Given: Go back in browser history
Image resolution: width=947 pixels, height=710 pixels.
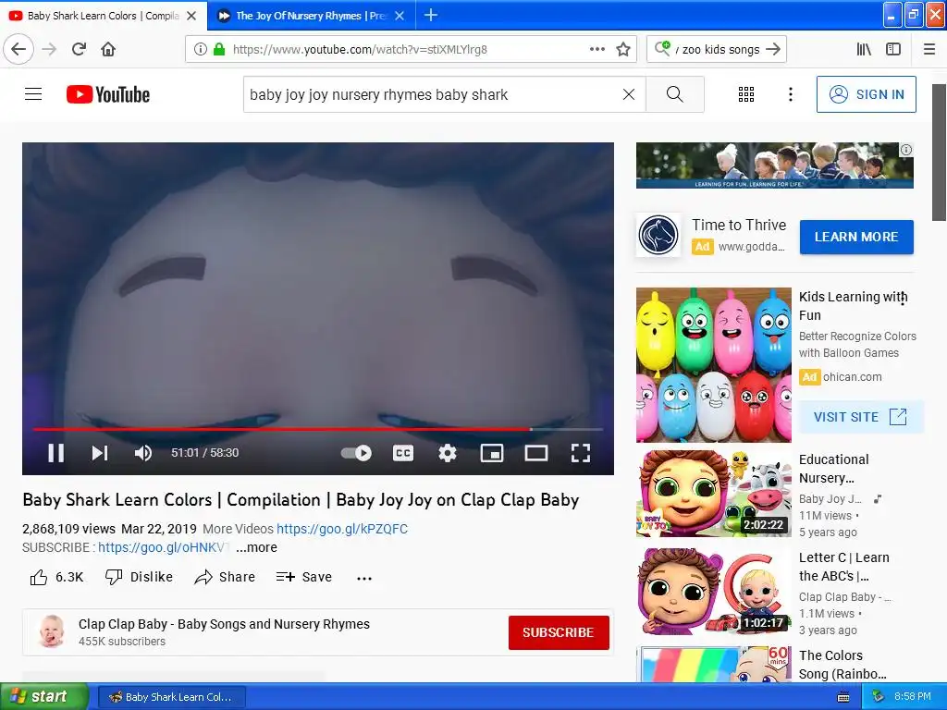Looking at the screenshot, I should 18,49.
